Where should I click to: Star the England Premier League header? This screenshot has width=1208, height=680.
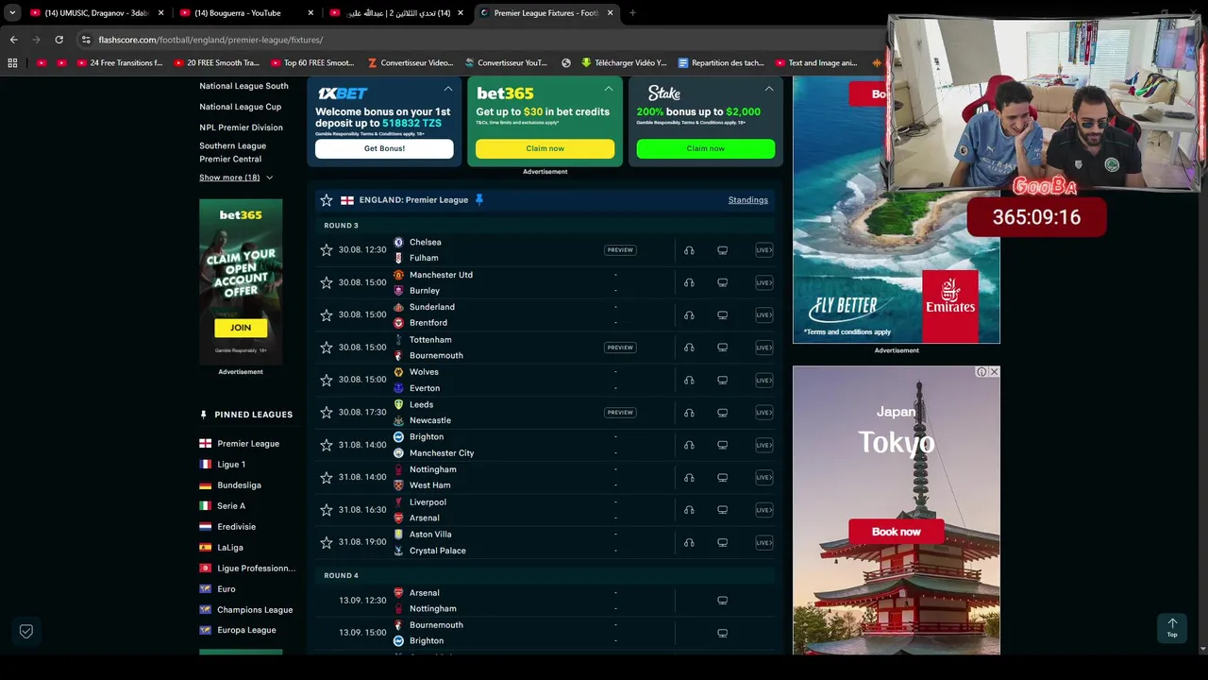point(327,200)
